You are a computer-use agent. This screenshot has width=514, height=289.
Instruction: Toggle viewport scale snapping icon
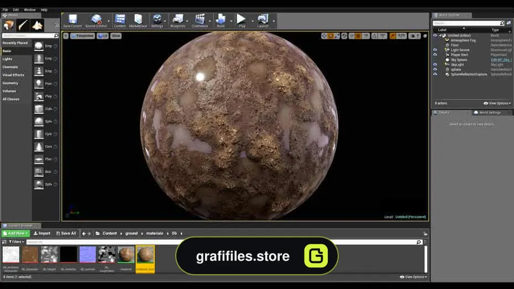pos(393,36)
